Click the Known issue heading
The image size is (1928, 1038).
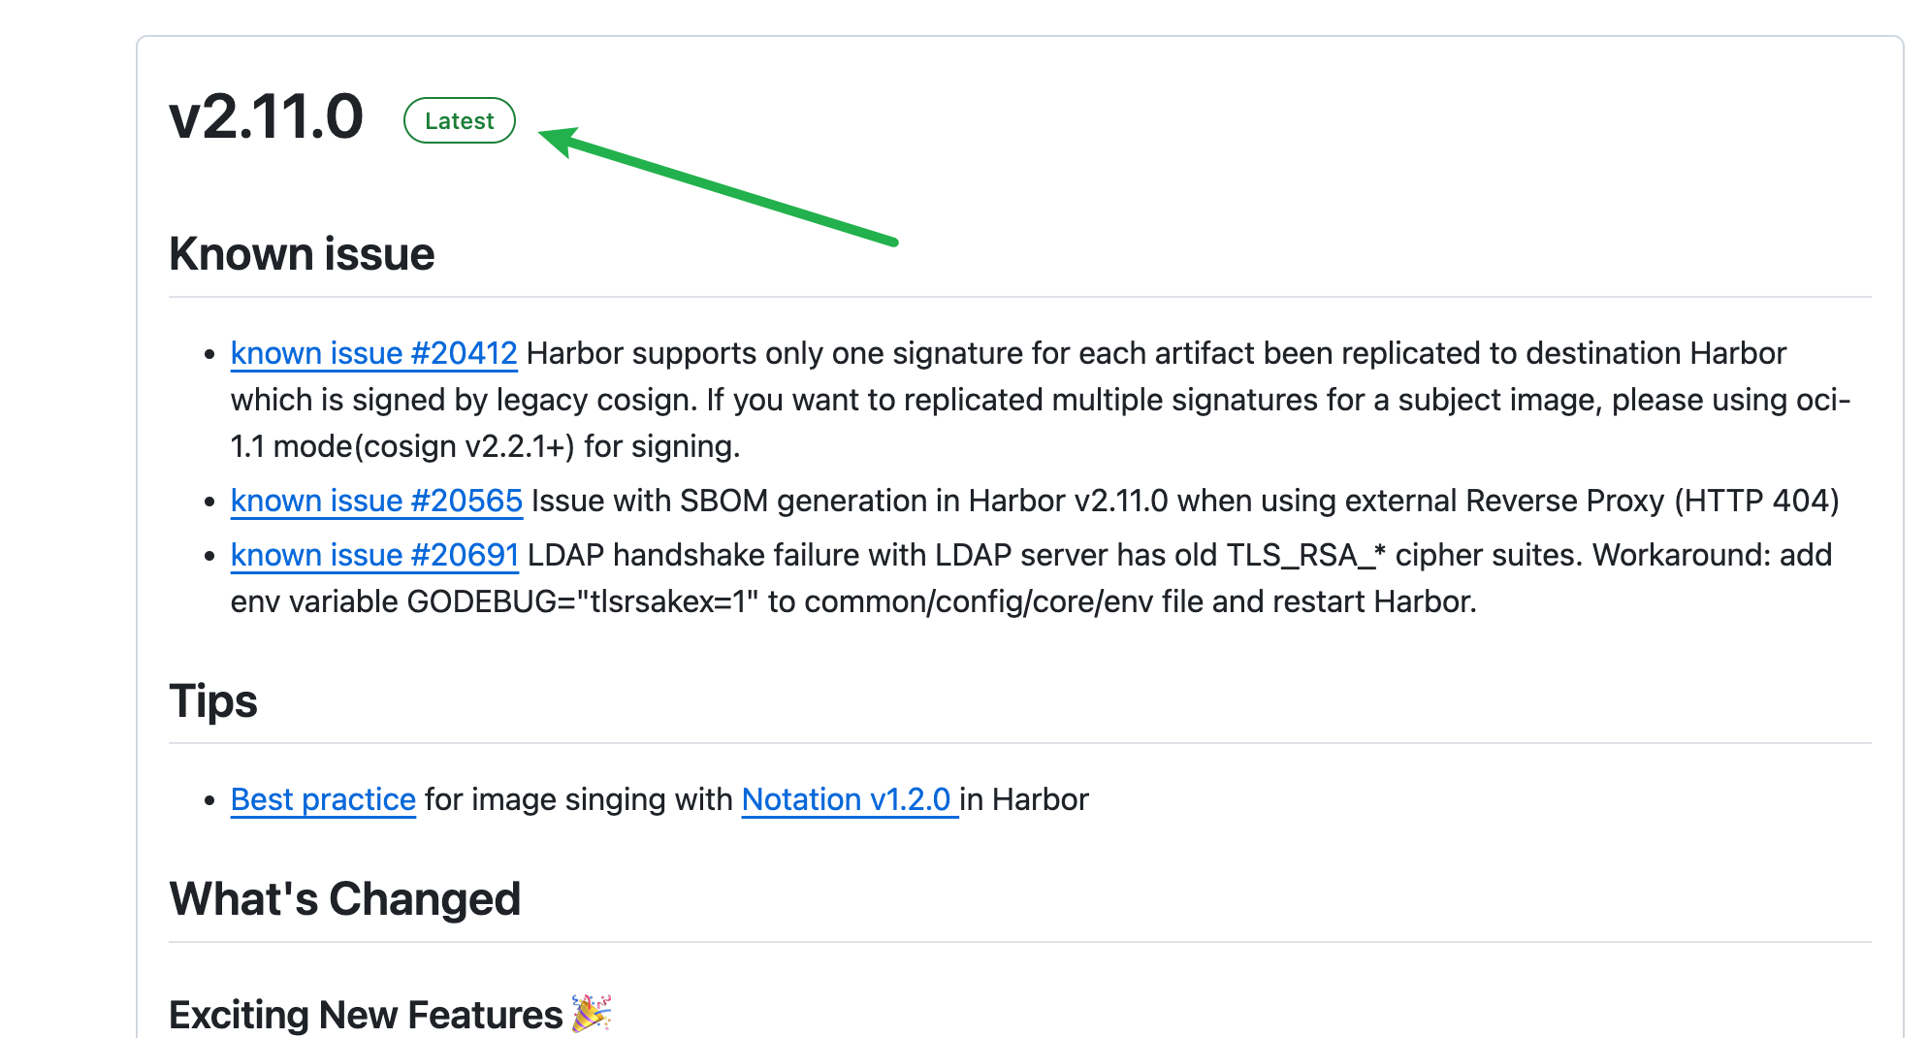(302, 254)
